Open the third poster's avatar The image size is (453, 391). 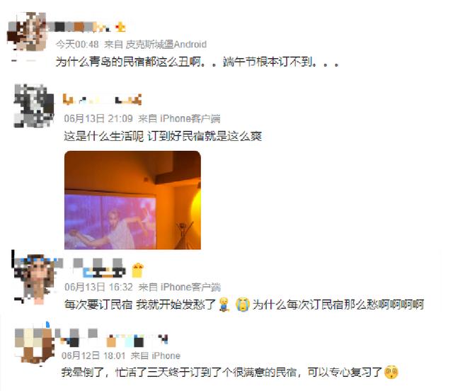point(35,278)
